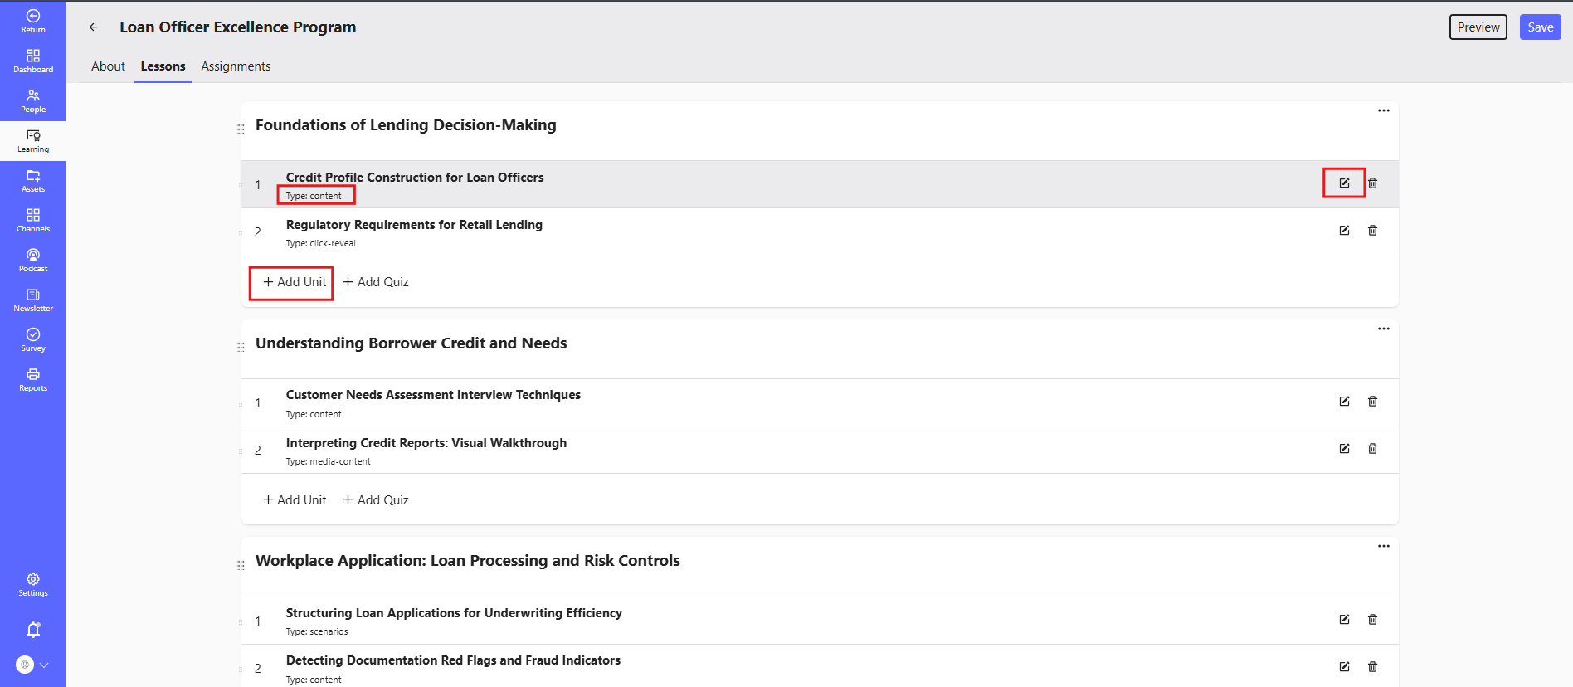Click the drag handle beside Understanding Borrower Credit and Needs
This screenshot has width=1573, height=687.
(241, 347)
